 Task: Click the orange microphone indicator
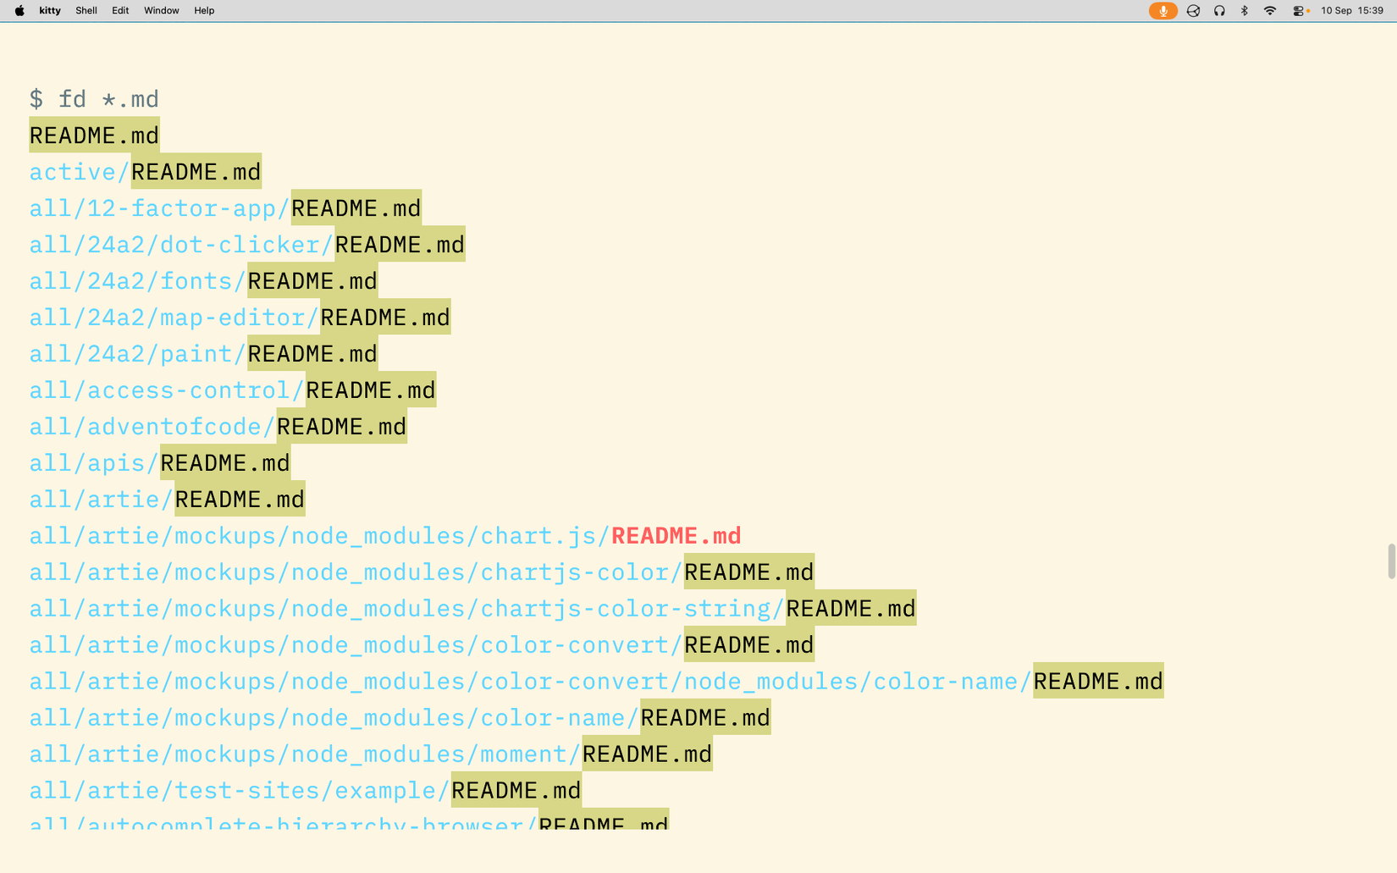(1162, 10)
